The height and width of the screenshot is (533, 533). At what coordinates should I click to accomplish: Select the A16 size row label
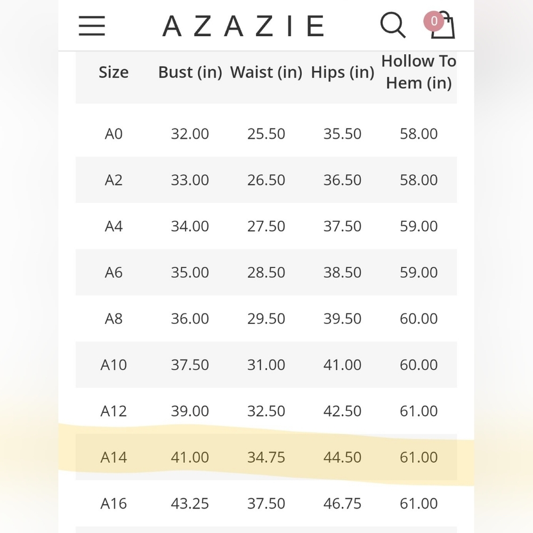[x=114, y=504]
